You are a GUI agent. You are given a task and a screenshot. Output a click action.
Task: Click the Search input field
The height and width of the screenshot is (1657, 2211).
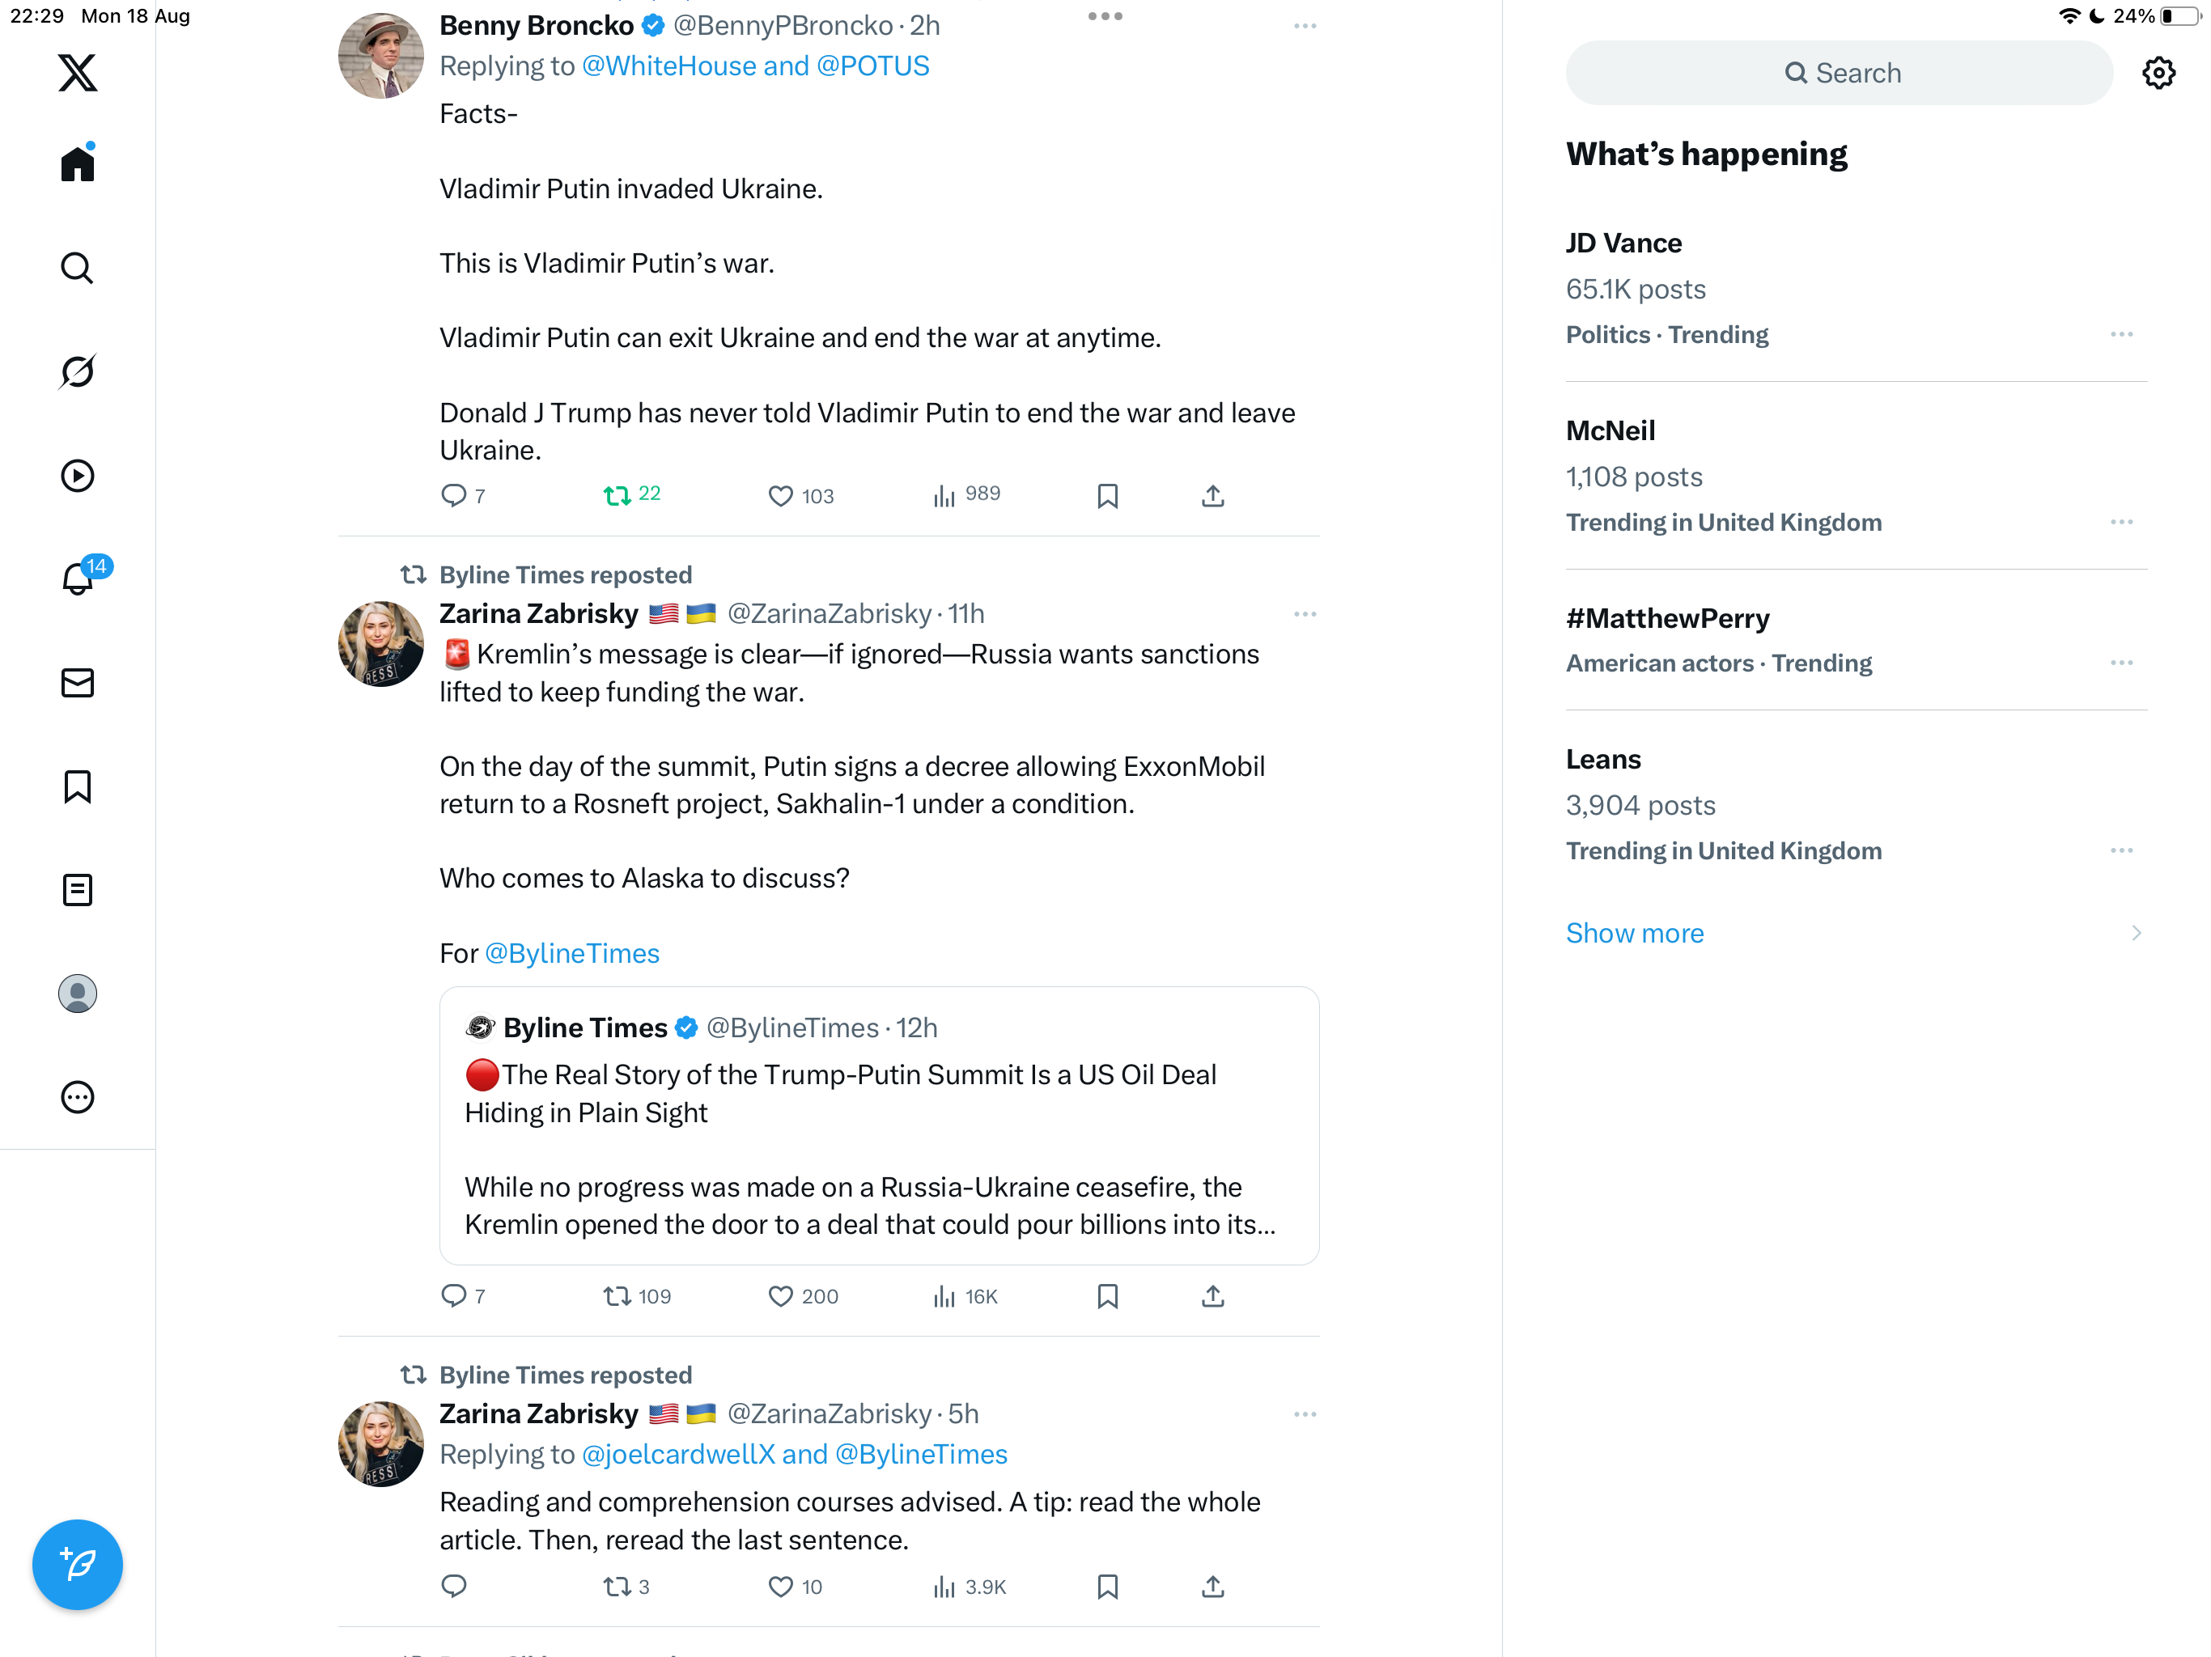click(1840, 73)
